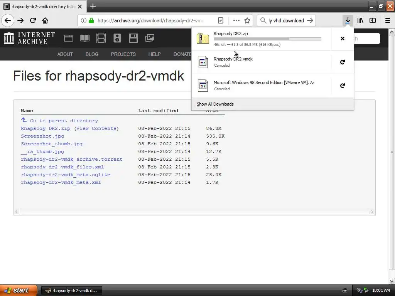The height and width of the screenshot is (296, 395).
Task: Open View Contents link for the zip
Action: coord(96,128)
